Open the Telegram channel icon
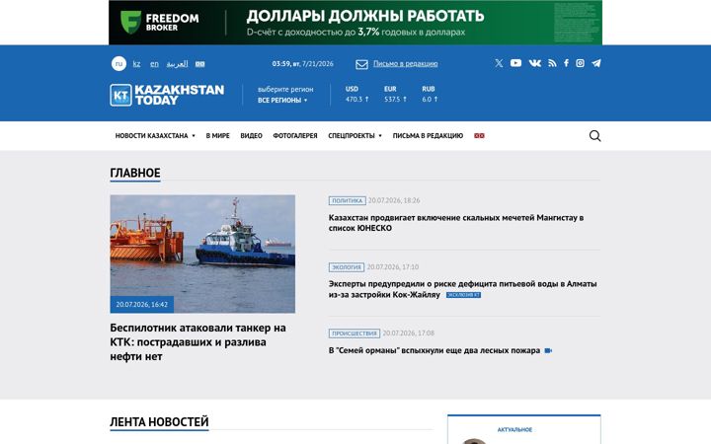 [596, 63]
